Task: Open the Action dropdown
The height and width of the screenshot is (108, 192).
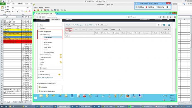Action: (115, 30)
